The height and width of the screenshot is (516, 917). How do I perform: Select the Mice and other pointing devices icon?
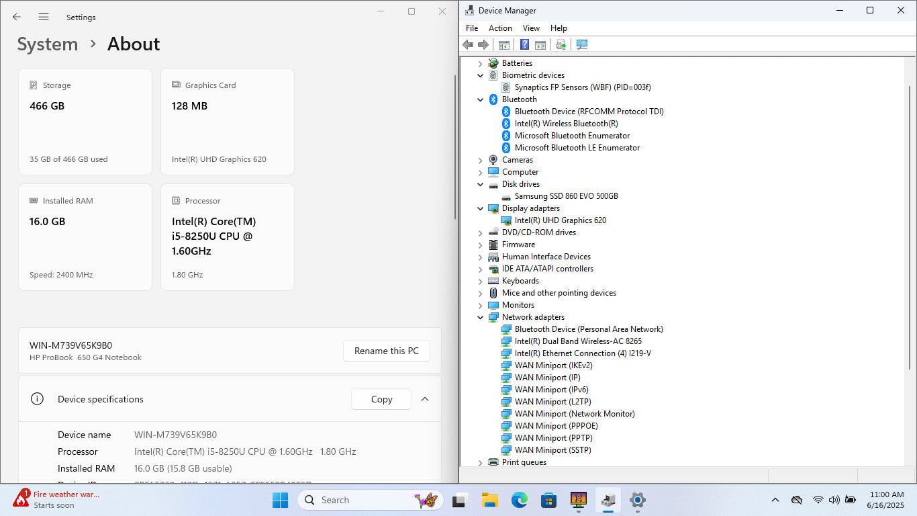493,293
